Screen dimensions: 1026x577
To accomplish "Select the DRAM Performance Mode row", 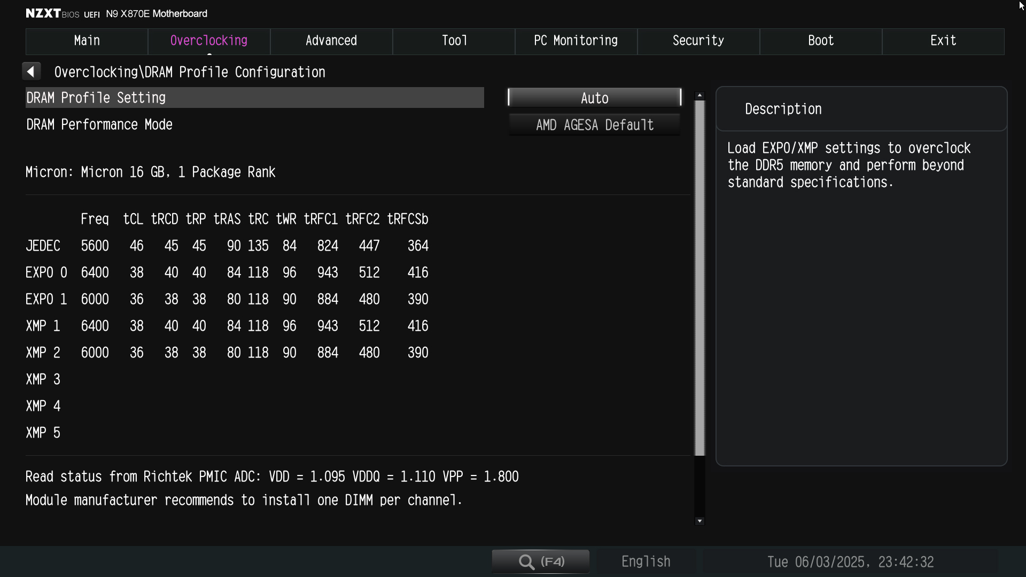I will click(x=254, y=125).
